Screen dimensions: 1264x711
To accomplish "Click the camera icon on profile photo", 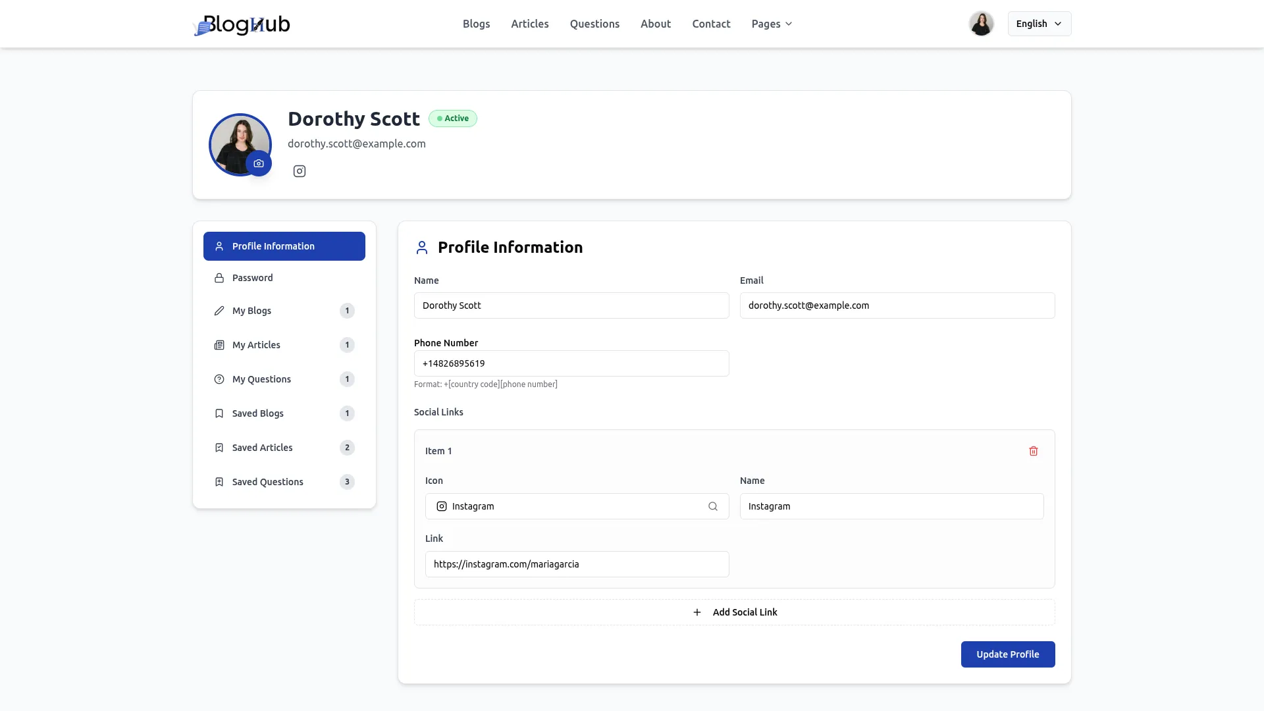I will [259, 163].
